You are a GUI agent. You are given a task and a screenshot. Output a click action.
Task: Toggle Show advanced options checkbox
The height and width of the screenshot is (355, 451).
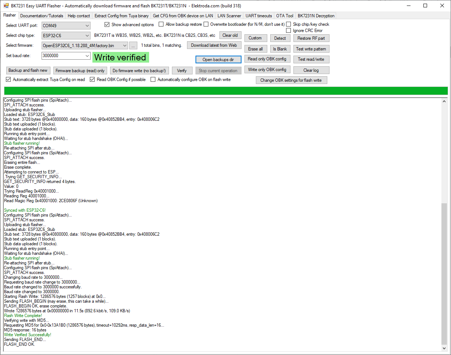pyautogui.click(x=107, y=25)
